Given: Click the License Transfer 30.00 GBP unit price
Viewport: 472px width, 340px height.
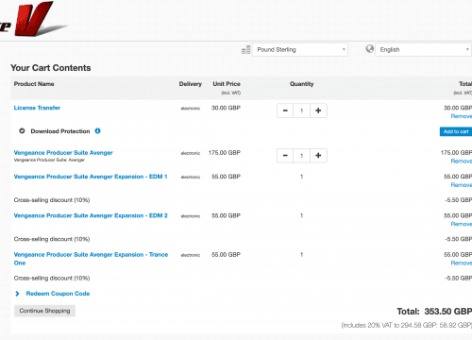Looking at the screenshot, I should click(226, 108).
